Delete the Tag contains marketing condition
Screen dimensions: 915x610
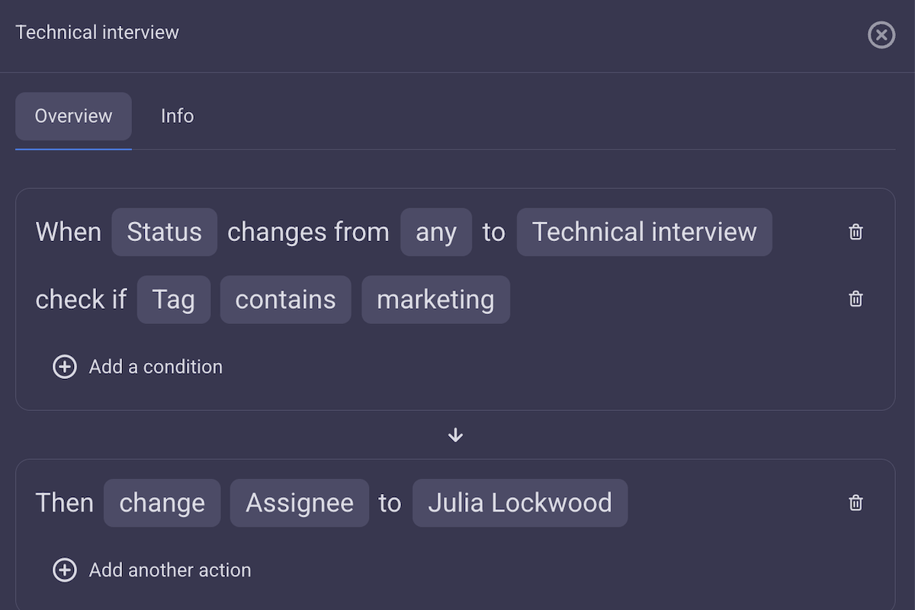pos(855,299)
